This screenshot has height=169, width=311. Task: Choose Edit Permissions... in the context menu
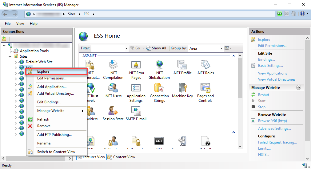[x=57, y=78]
